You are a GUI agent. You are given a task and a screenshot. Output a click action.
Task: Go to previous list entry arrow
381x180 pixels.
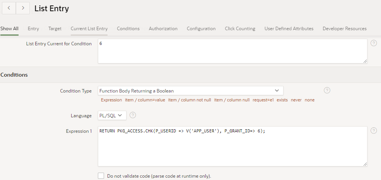9,8
